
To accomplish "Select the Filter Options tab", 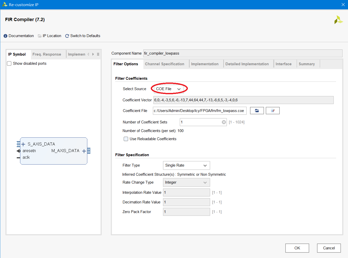I will 126,64.
